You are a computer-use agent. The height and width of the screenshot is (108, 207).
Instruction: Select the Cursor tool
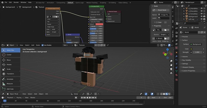click(11, 55)
